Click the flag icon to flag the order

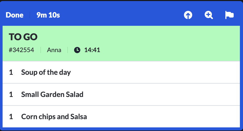pyautogui.click(x=229, y=15)
